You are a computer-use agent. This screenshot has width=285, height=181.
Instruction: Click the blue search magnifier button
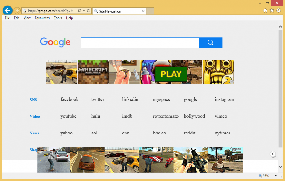pyautogui.click(x=211, y=43)
